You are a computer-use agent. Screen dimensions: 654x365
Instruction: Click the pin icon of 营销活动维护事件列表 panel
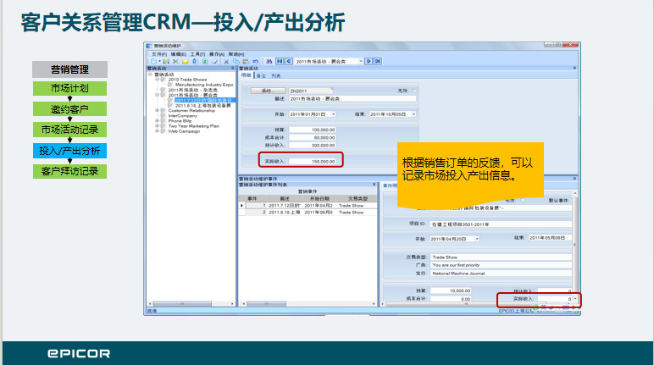pyautogui.click(x=374, y=185)
